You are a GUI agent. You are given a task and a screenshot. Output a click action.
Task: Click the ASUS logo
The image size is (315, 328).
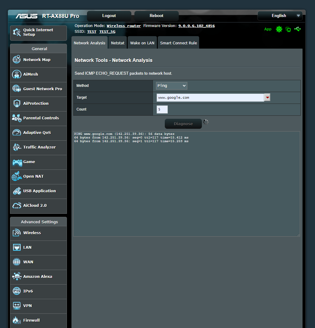26,16
